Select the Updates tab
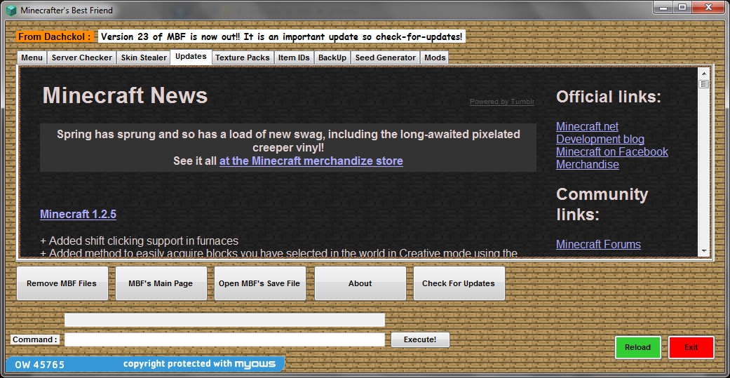The width and height of the screenshot is (730, 378). pos(191,57)
